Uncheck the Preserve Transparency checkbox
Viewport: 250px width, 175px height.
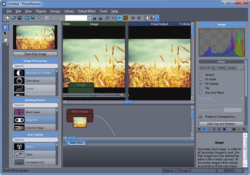click(x=201, y=117)
